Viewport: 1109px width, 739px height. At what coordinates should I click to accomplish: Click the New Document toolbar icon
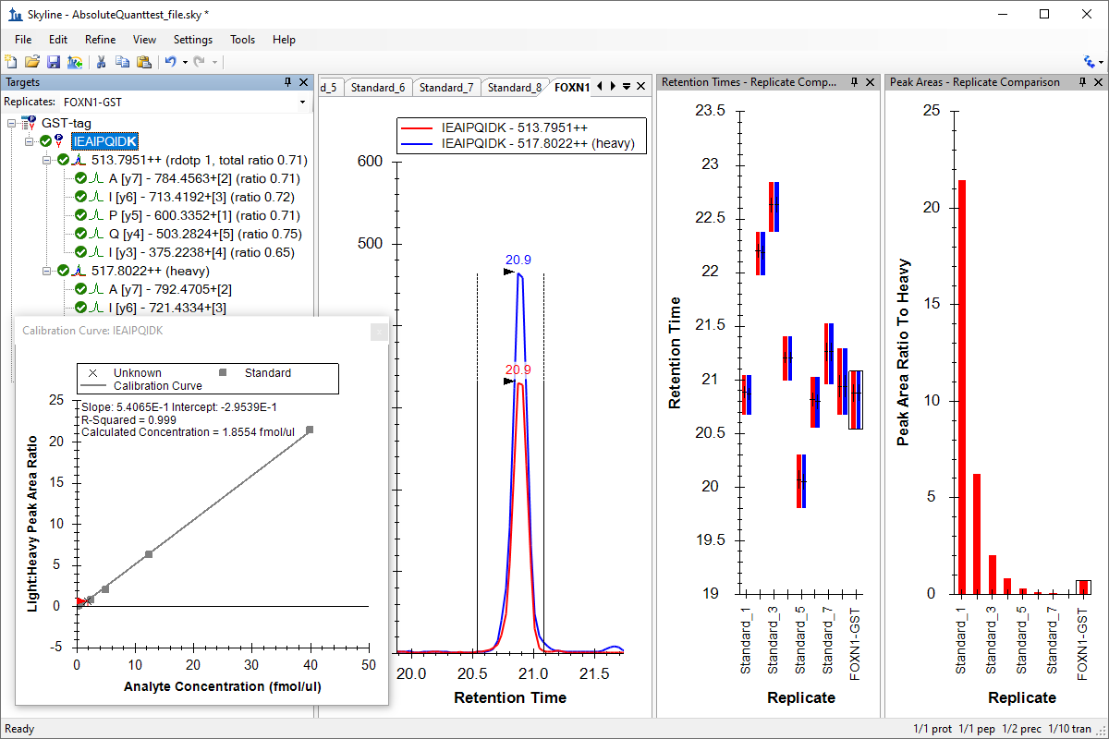click(x=11, y=62)
